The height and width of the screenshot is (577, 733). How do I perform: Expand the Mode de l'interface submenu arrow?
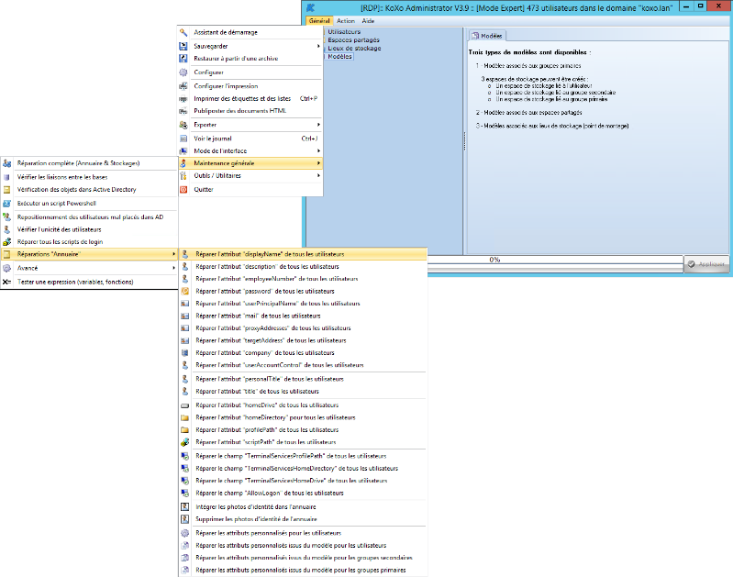click(x=318, y=151)
